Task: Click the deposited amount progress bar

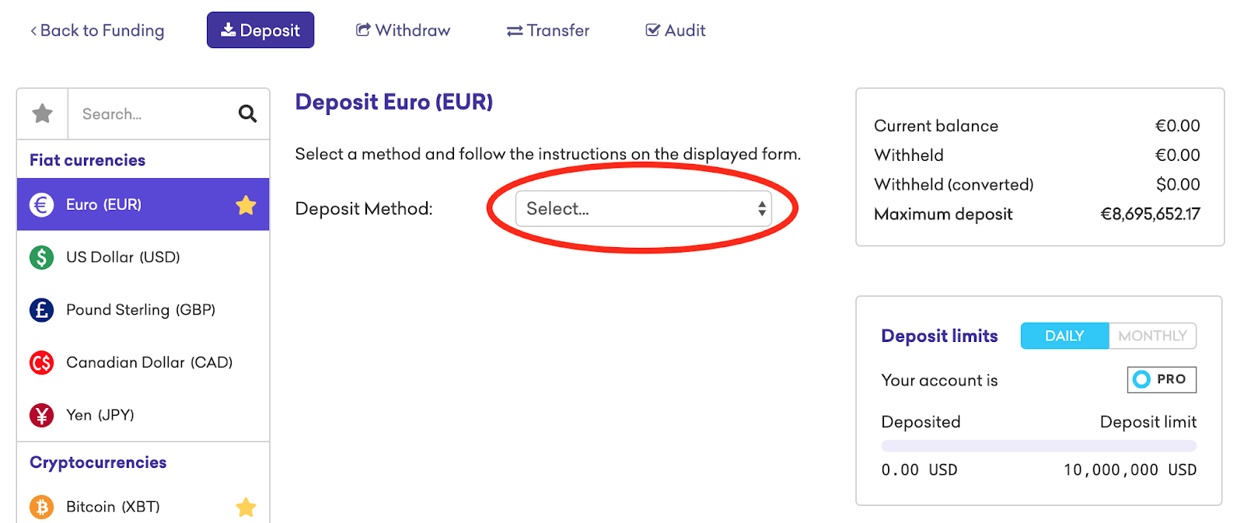Action: click(x=1039, y=446)
